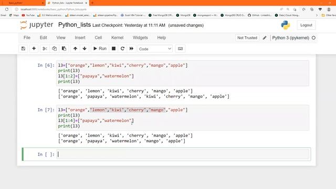
Task: Open the Other favorites folder
Action: 329,15
